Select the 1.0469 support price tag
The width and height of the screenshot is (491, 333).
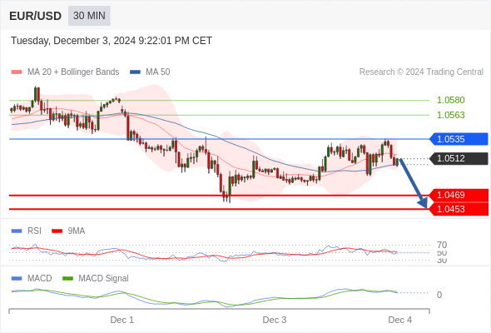[459, 196]
